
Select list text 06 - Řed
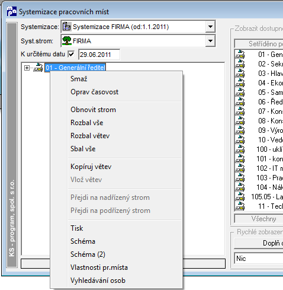271,102
